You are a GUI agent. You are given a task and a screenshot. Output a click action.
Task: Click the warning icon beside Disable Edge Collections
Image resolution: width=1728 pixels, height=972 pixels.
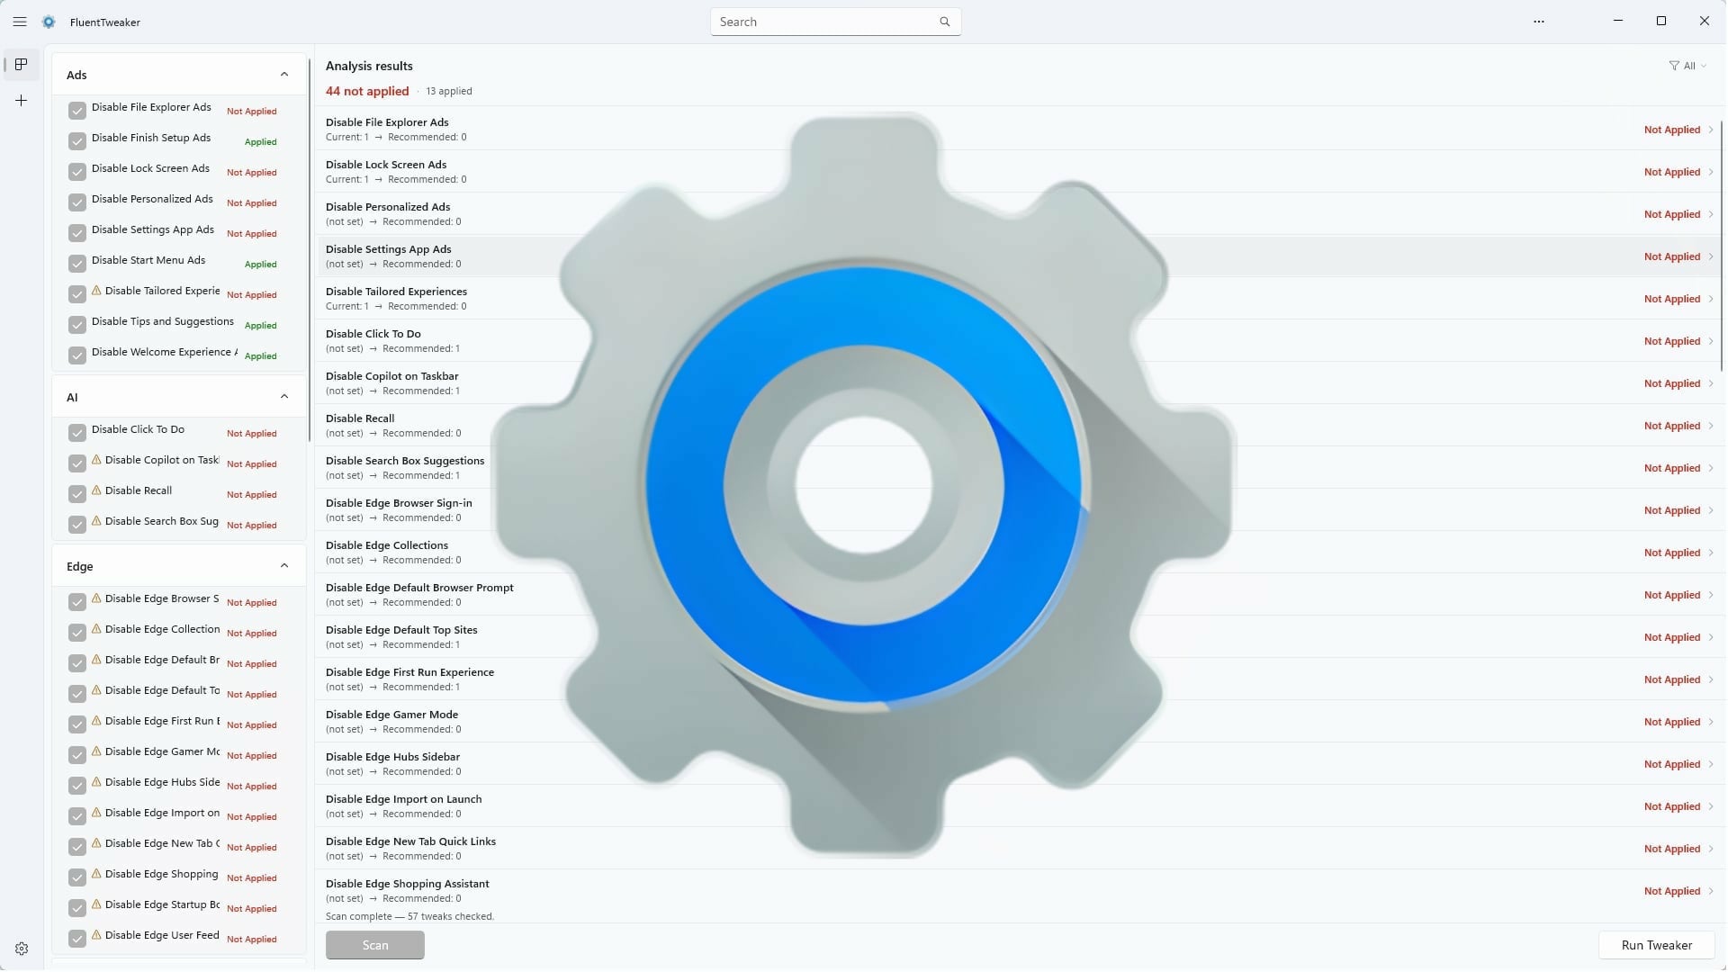point(97,629)
